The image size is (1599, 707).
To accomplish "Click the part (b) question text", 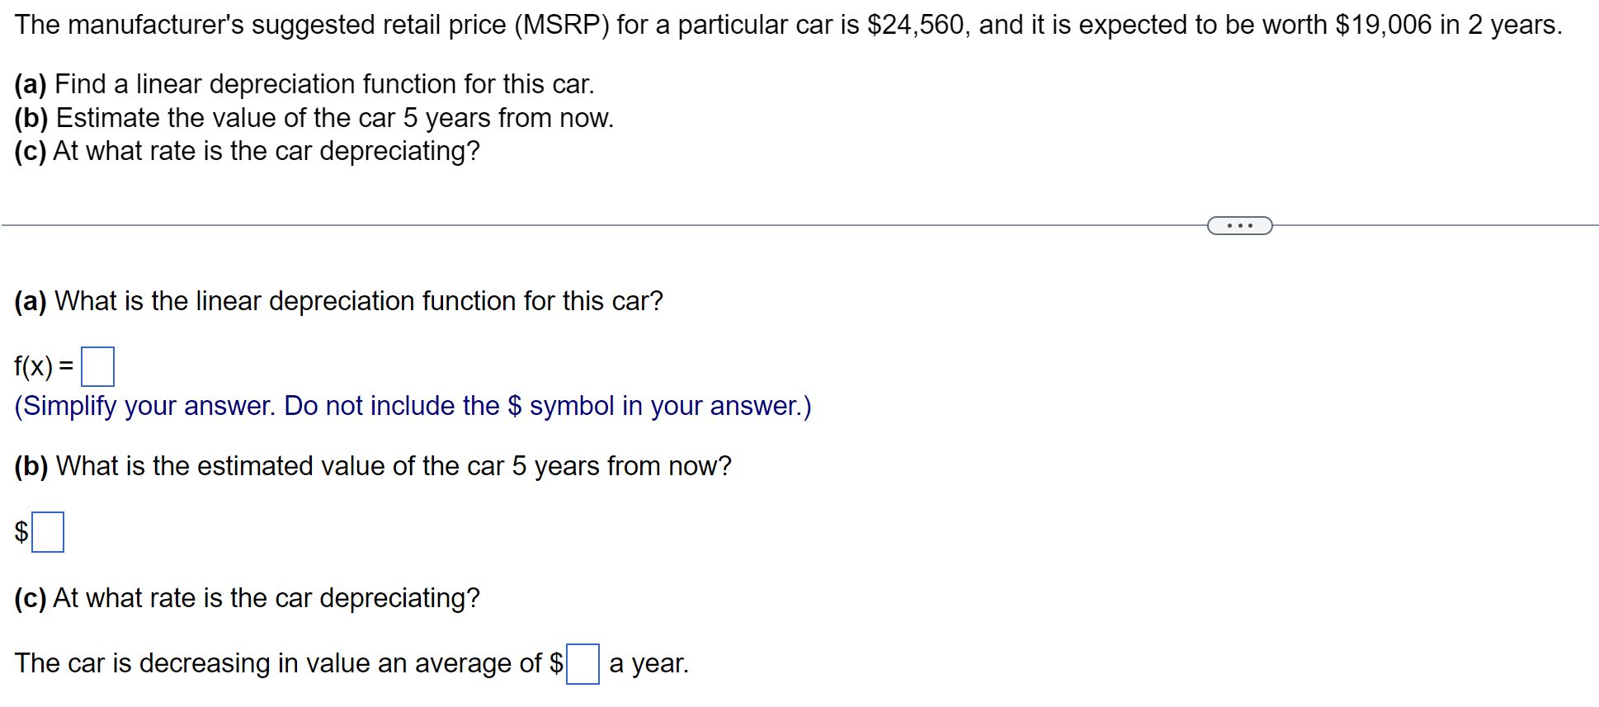I will [x=371, y=466].
